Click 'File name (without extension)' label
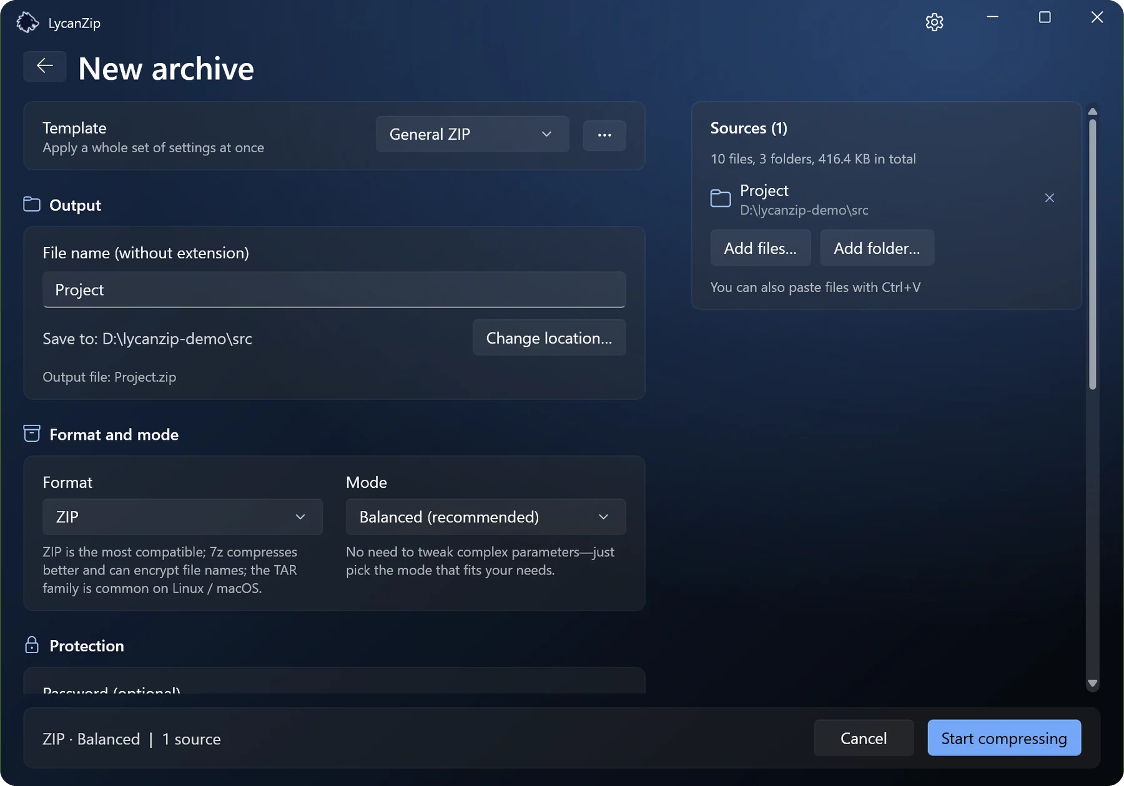 (x=145, y=253)
